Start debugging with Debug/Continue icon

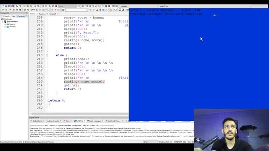[83, 6]
